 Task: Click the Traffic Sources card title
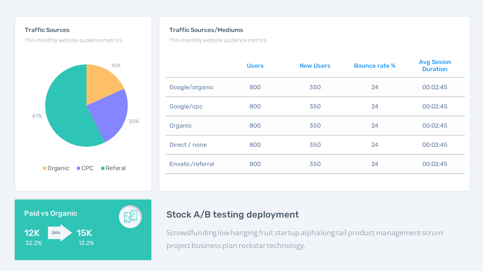tap(47, 30)
